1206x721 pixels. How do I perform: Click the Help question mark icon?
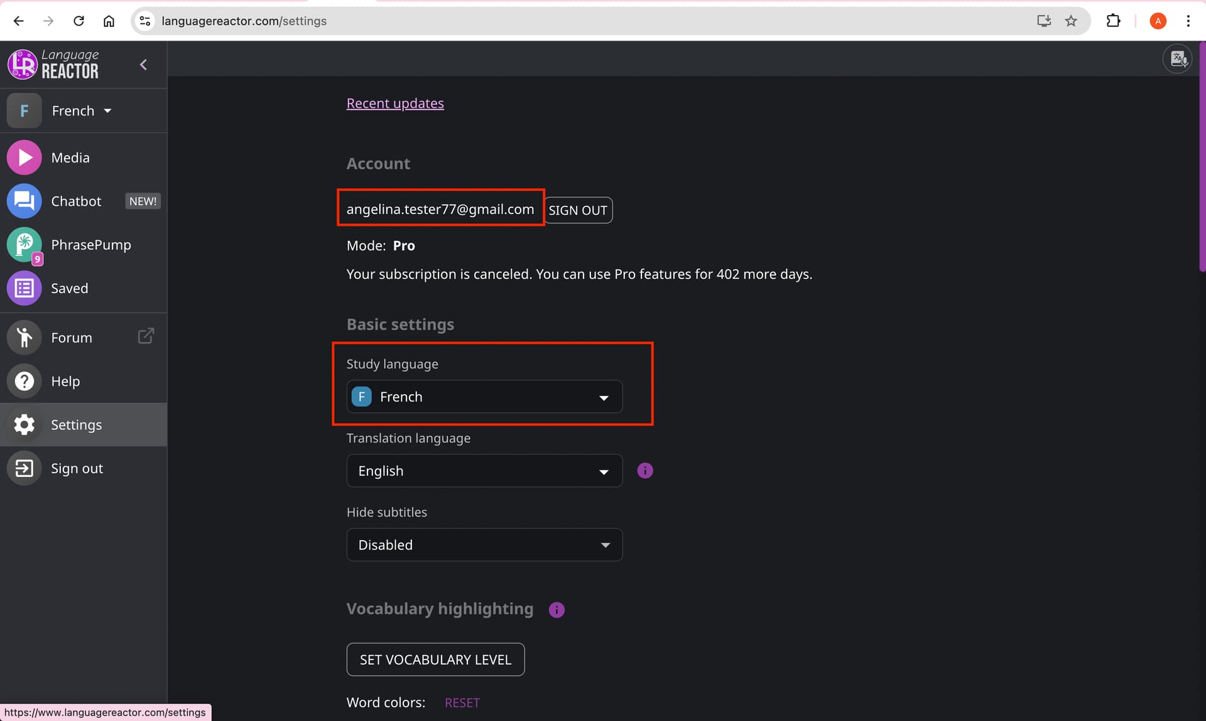(x=24, y=381)
